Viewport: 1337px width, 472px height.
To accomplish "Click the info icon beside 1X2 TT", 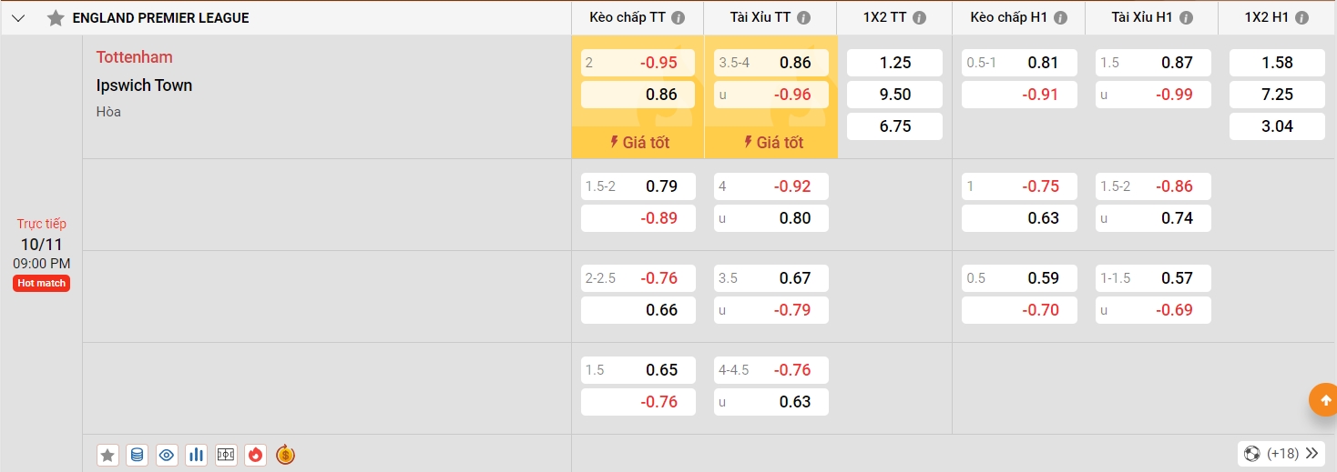I will (x=919, y=18).
